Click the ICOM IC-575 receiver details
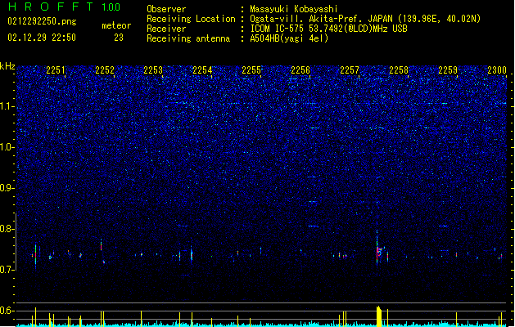Image resolution: width=515 pixels, height=327 pixels. click(328, 29)
